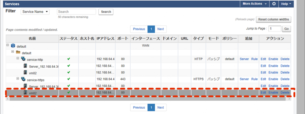
Task: Focus the filter Search text field
Action: [x=77, y=12]
